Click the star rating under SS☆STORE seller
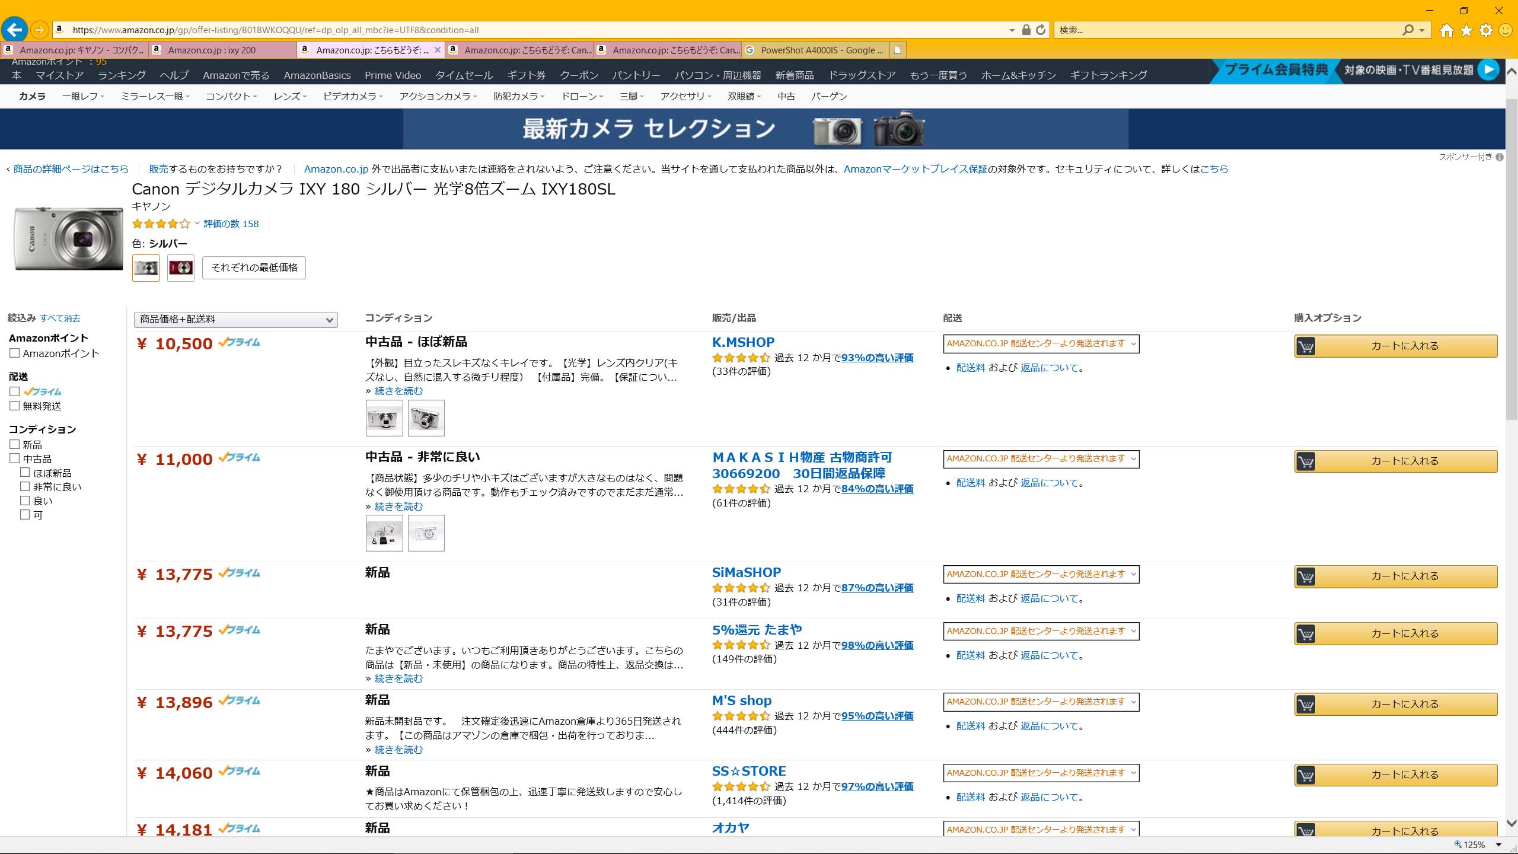1518x854 pixels. tap(741, 786)
